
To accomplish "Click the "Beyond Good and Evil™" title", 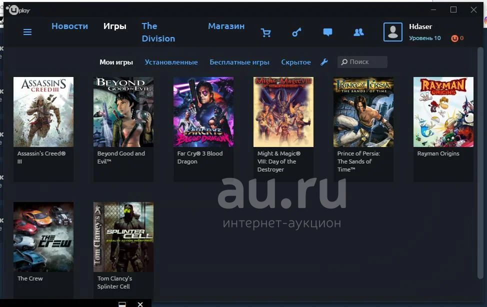I will (121, 157).
